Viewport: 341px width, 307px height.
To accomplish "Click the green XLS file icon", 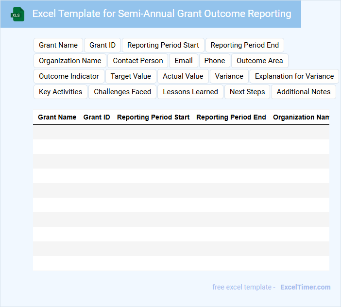I will [18, 14].
